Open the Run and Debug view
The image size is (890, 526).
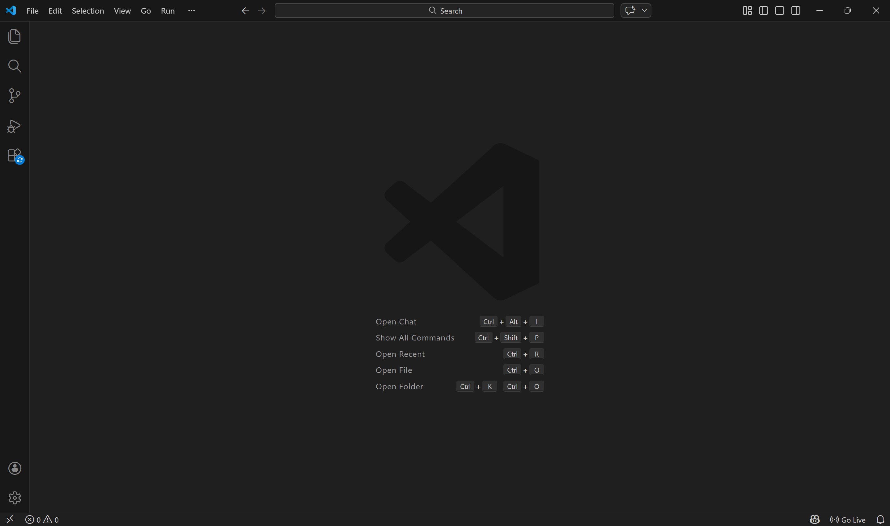15,126
